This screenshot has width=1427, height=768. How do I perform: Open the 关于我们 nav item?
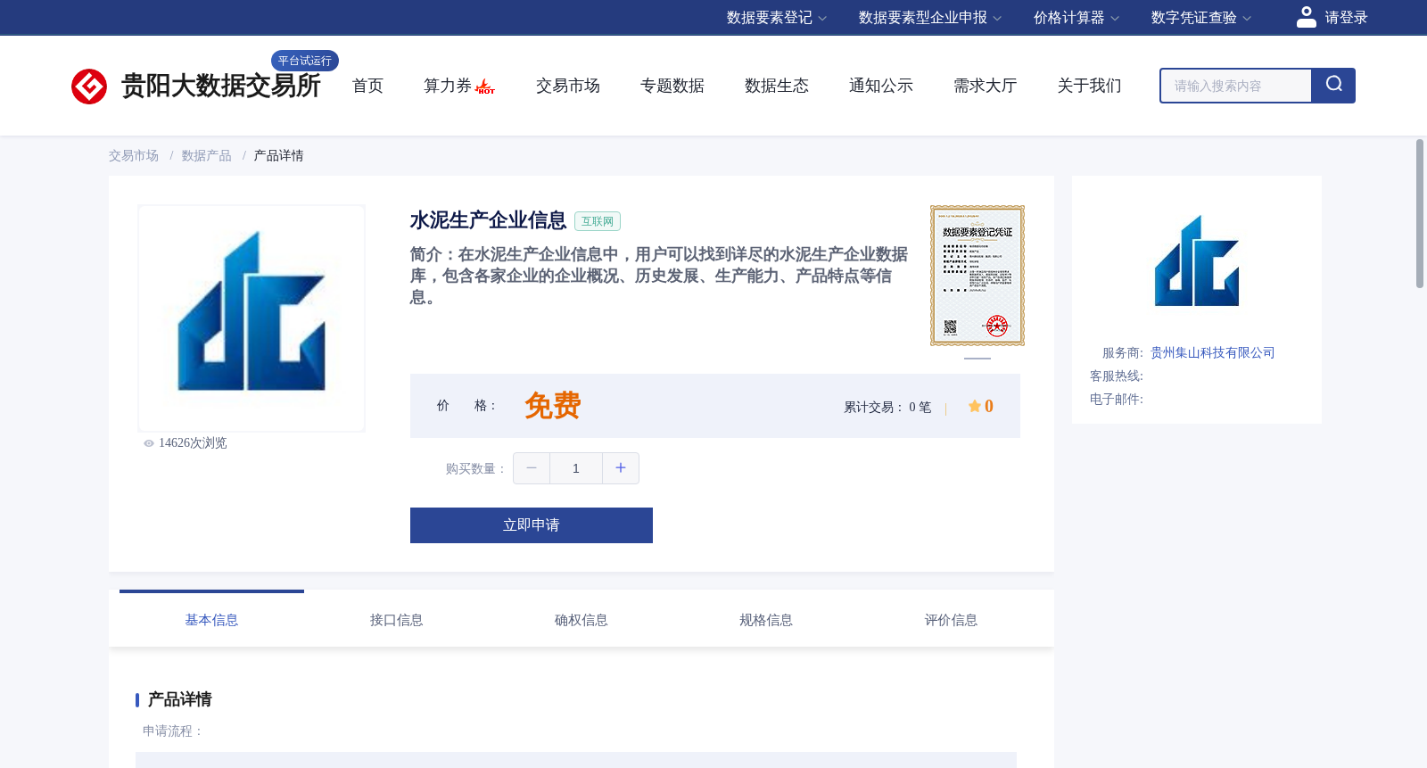[1090, 86]
